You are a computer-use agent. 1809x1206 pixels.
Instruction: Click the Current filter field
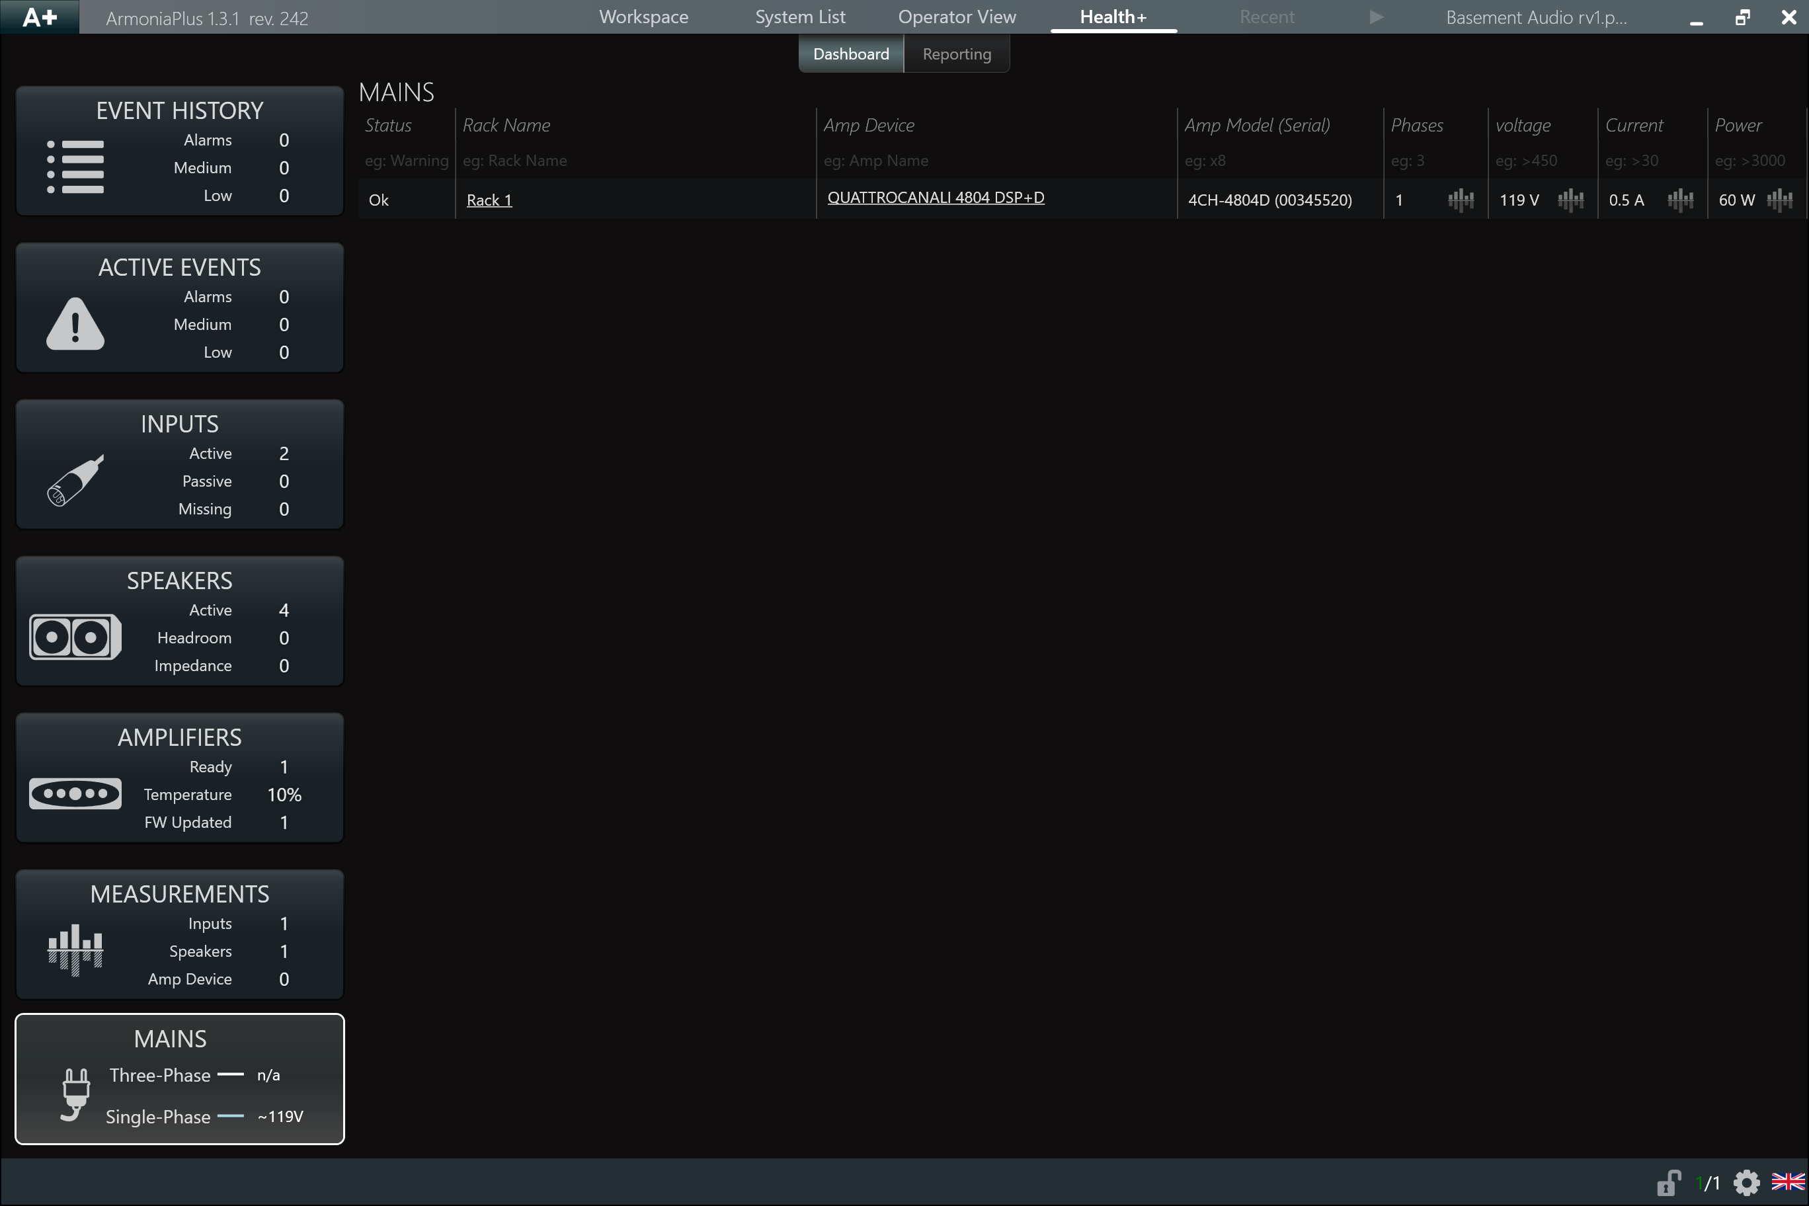coord(1652,161)
